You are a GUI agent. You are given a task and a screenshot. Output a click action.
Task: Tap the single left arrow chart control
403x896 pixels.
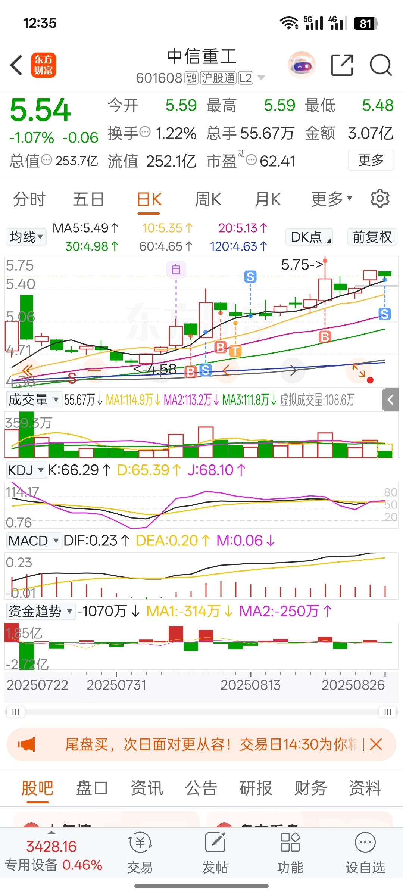(x=226, y=371)
